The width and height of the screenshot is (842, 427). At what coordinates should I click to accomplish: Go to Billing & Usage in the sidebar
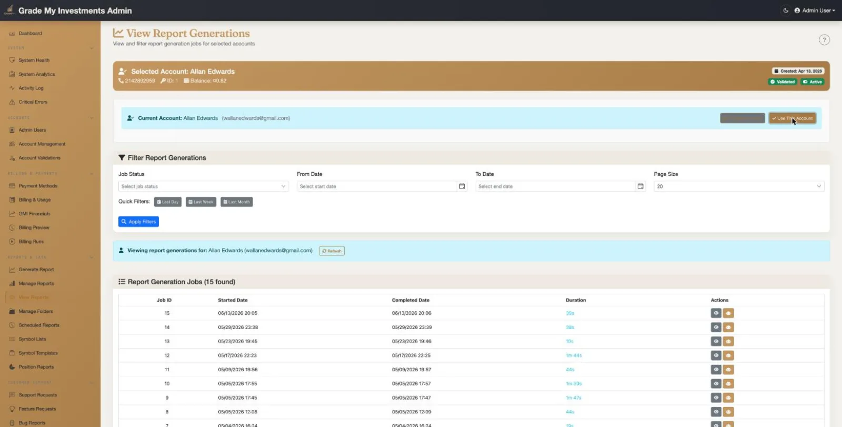[35, 200]
